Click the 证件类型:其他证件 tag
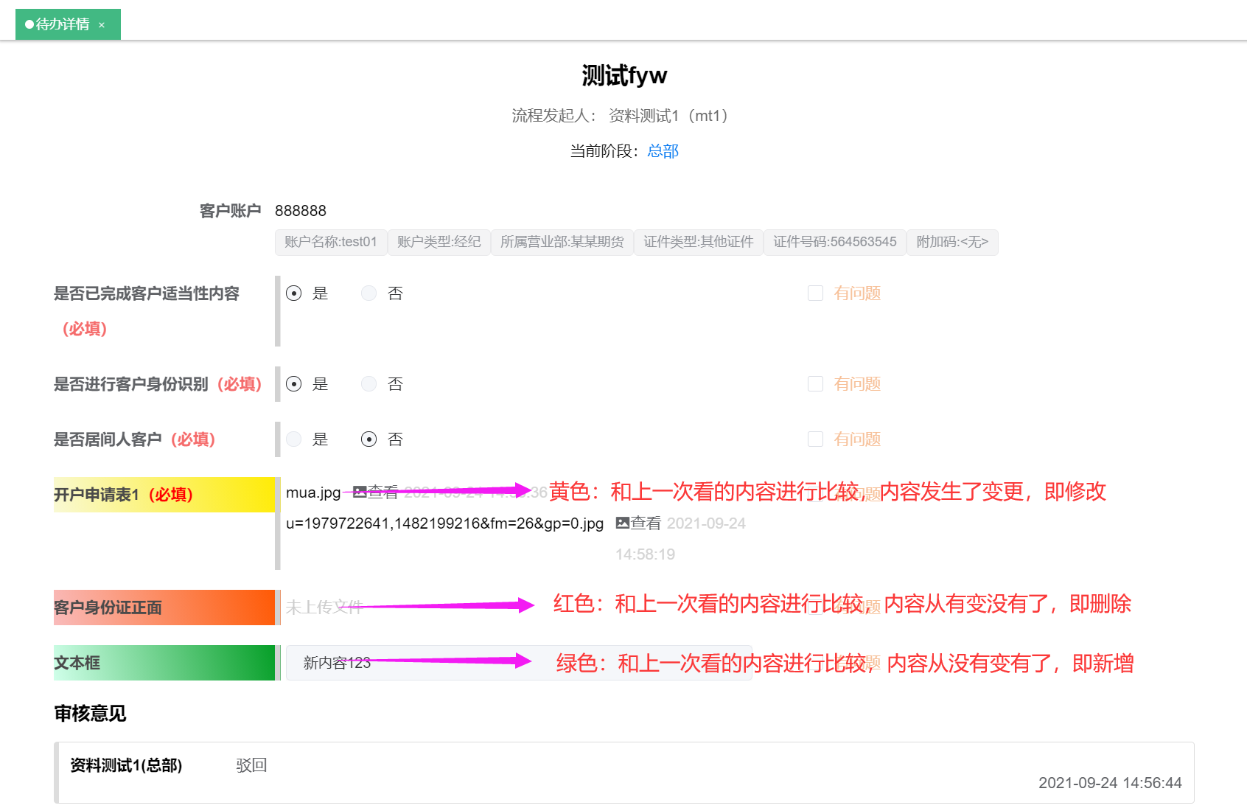This screenshot has height=811, width=1247. (x=699, y=242)
